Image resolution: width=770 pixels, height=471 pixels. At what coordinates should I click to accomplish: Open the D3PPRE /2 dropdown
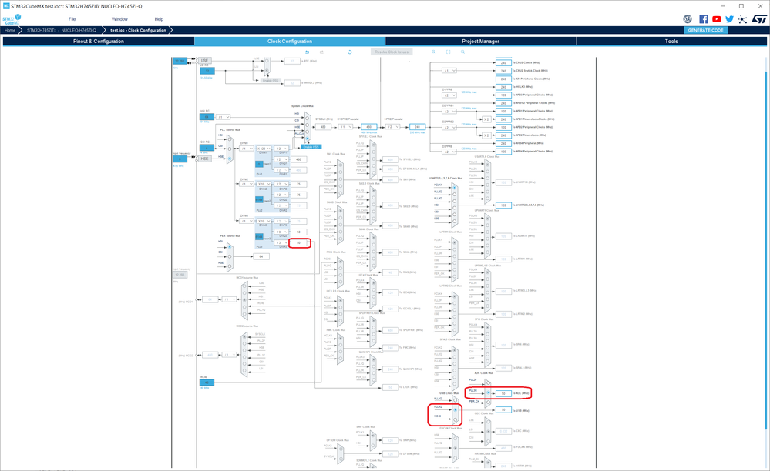[x=449, y=152]
